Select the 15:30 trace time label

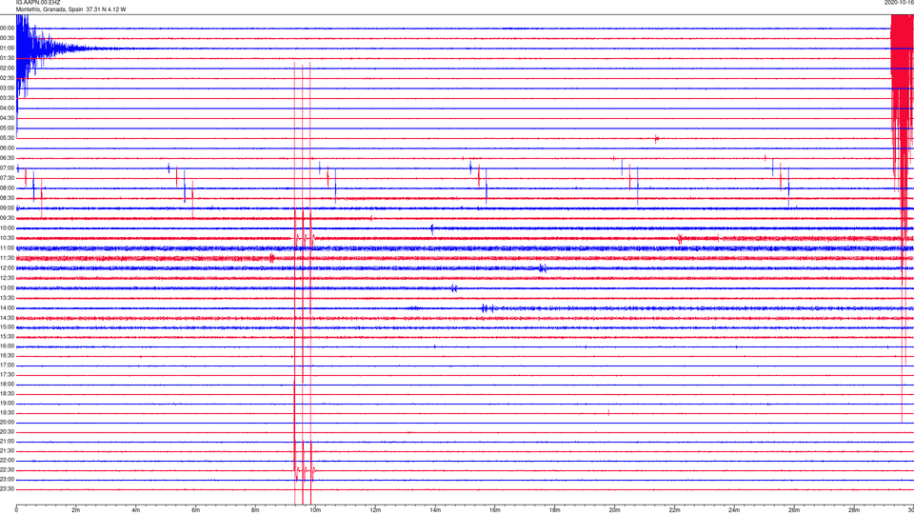point(8,336)
